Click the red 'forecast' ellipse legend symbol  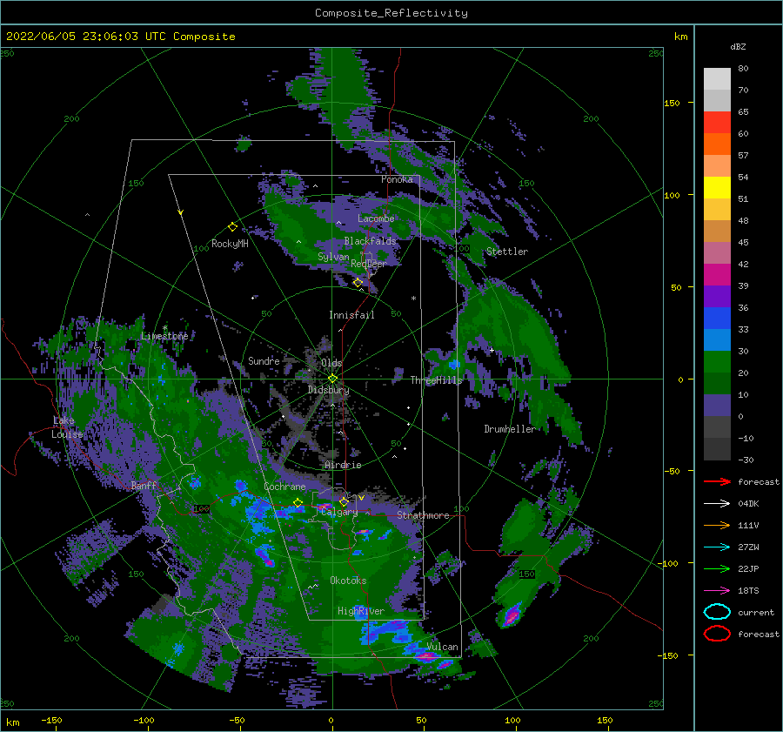[717, 634]
